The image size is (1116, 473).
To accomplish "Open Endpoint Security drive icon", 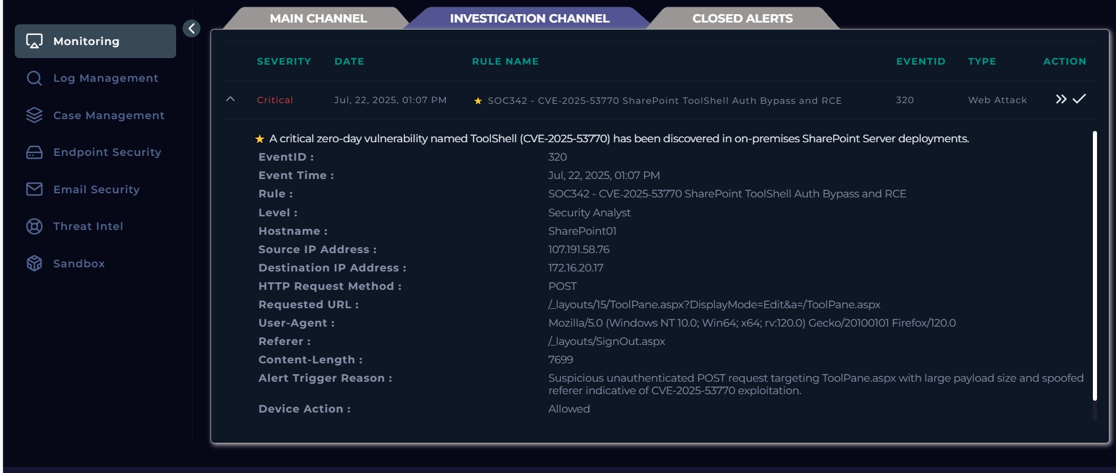I will (34, 152).
